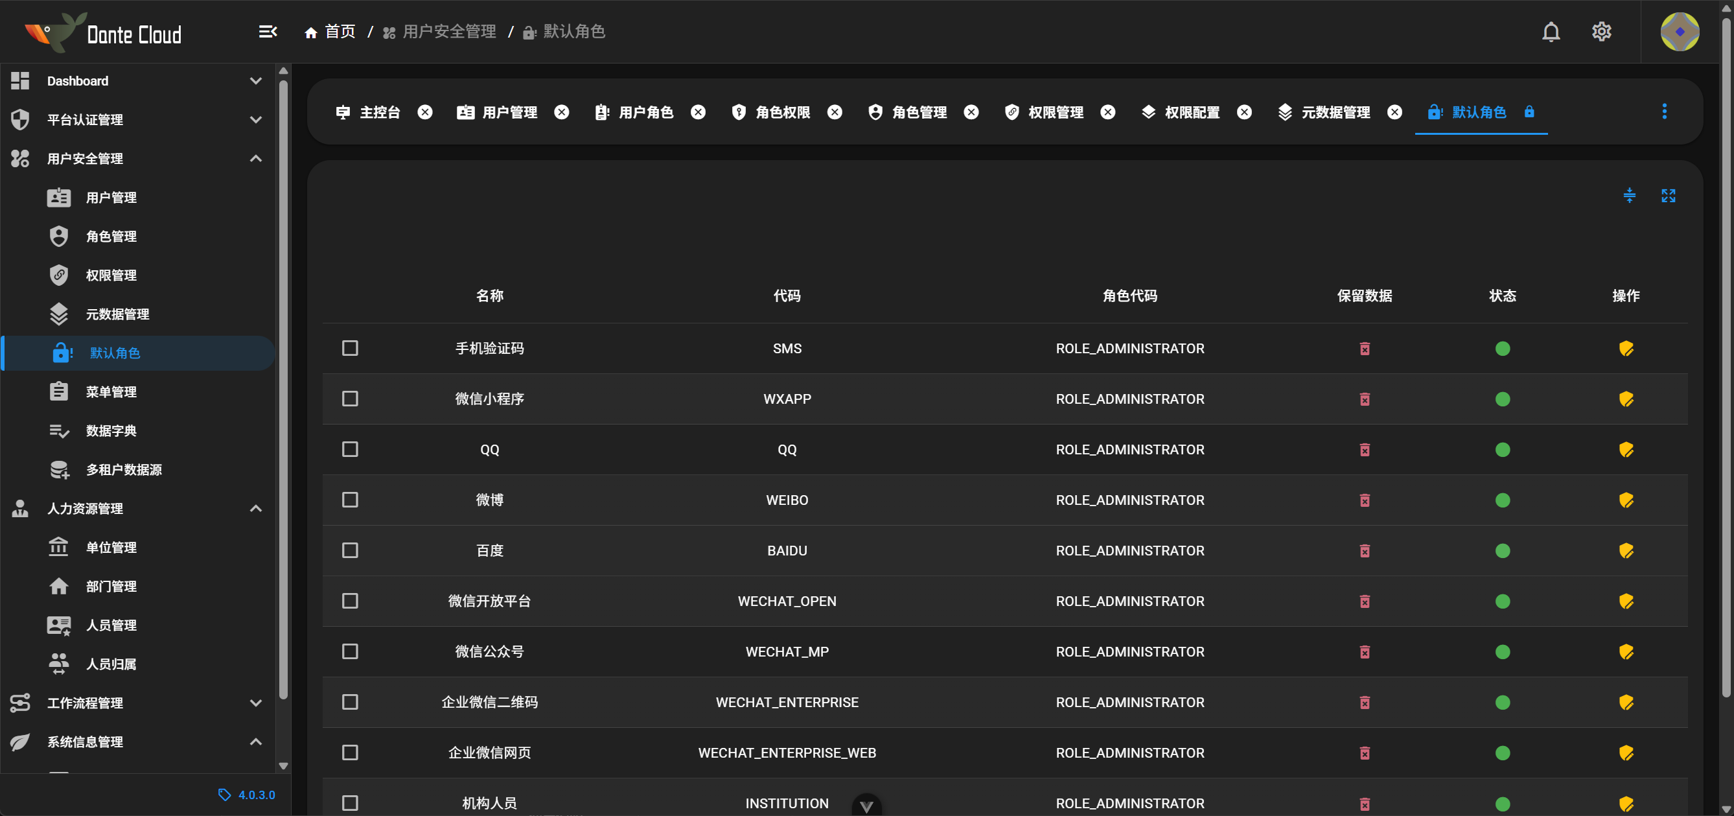Click the green status dot for QQ row
Image resolution: width=1734 pixels, height=816 pixels.
[1502, 449]
